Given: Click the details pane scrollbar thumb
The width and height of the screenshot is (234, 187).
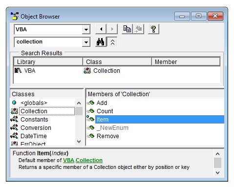Looking at the screenshot, I should coord(217,163).
